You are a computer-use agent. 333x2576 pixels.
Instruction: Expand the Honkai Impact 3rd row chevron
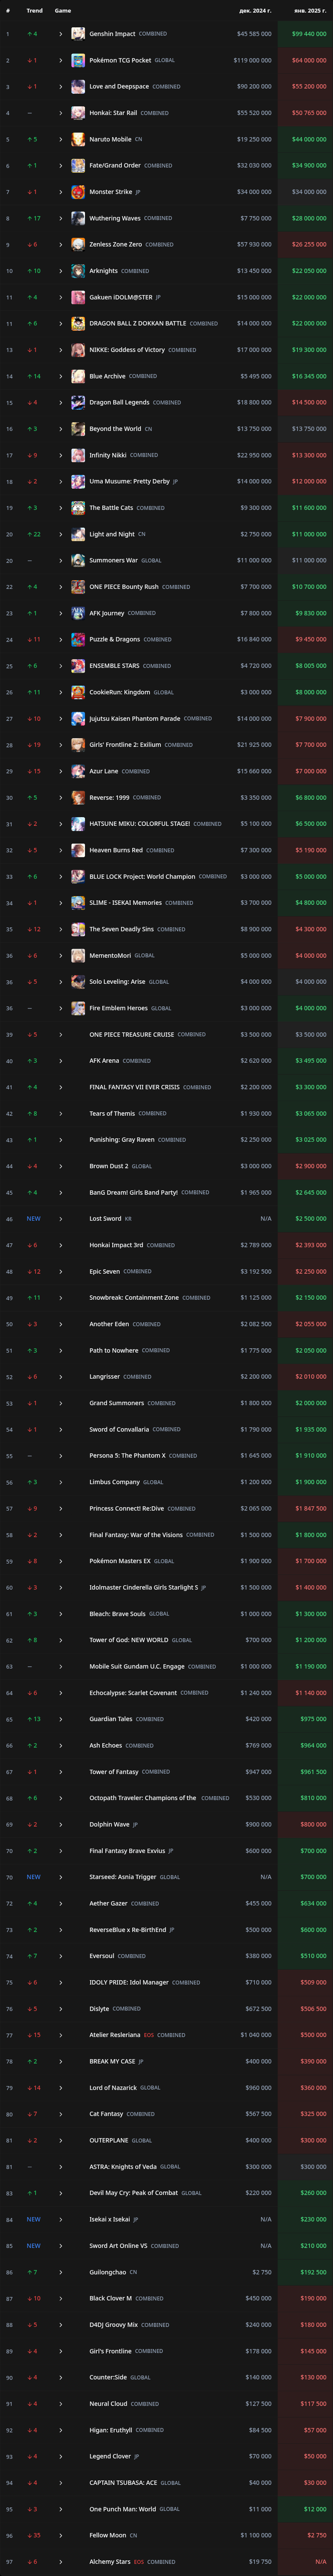tap(61, 1245)
